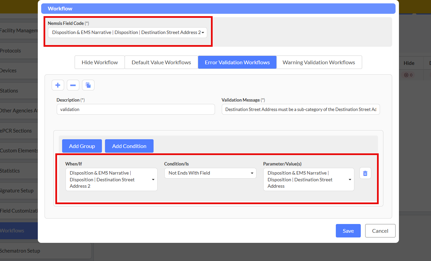Select Error Validation Workflows tab

237,62
